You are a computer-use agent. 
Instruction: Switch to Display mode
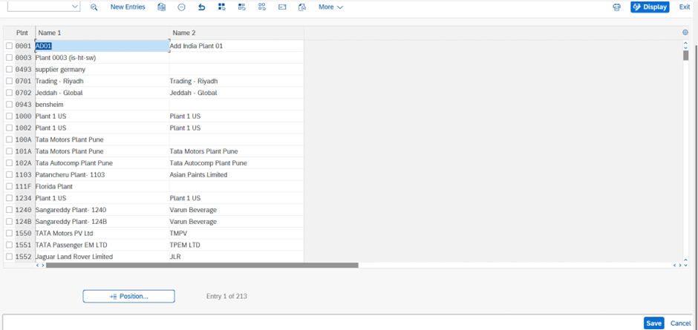click(650, 7)
